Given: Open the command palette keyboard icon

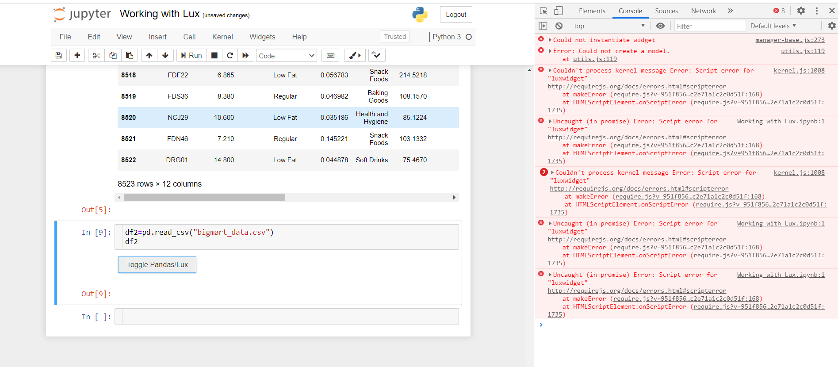Looking at the screenshot, I should (x=330, y=55).
